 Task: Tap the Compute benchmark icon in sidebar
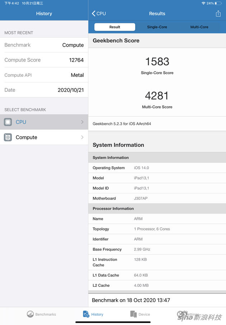point(8,137)
